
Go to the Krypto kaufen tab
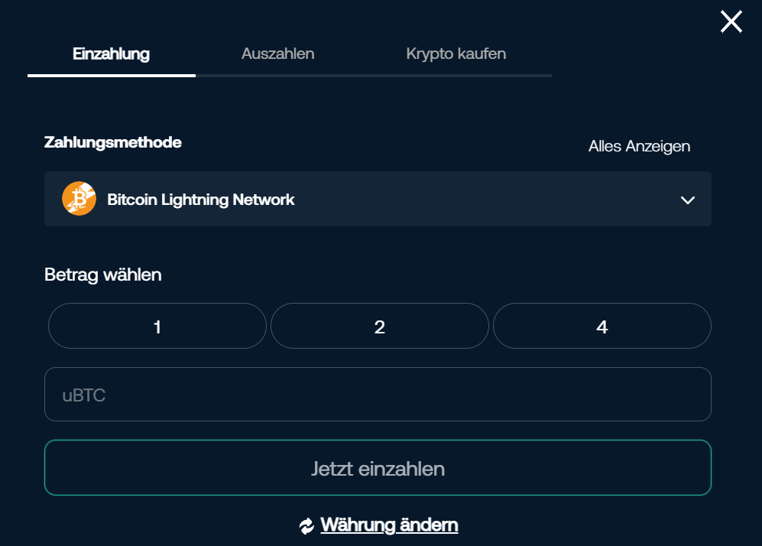456,54
